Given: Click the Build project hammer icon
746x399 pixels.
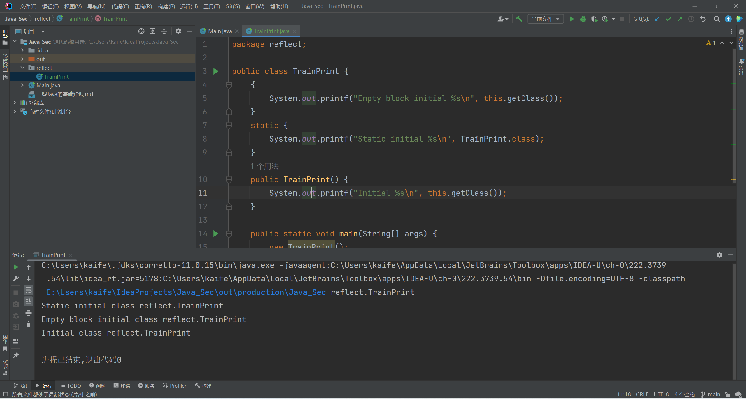Looking at the screenshot, I should click(x=519, y=19).
